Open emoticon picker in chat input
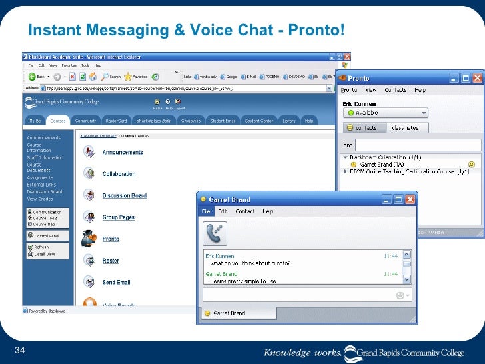 pos(402,295)
